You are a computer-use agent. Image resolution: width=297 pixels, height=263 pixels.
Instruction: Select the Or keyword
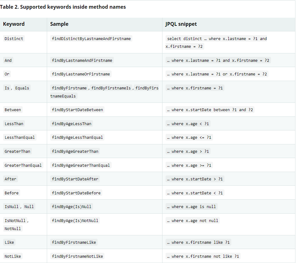tap(7, 74)
